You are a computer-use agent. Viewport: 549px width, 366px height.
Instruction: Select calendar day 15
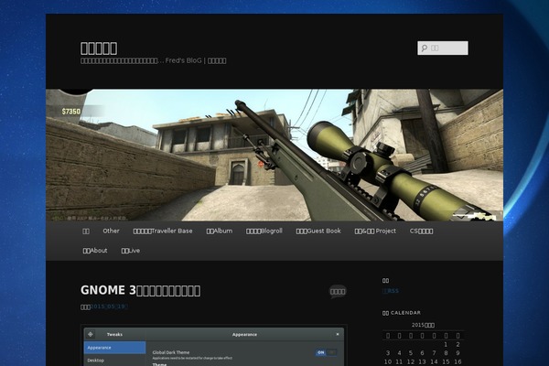pos(447,361)
